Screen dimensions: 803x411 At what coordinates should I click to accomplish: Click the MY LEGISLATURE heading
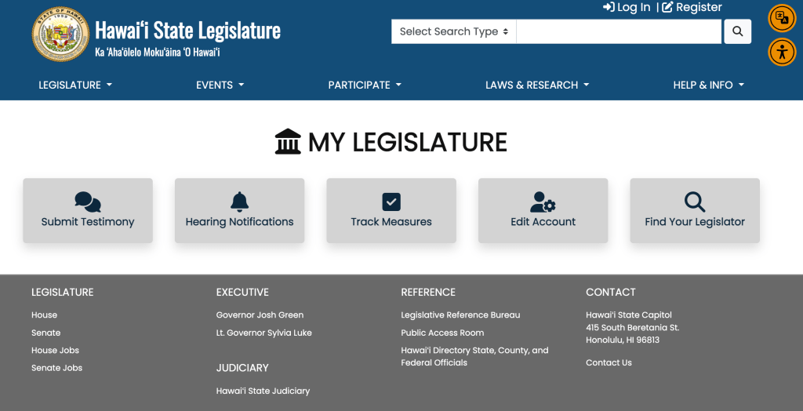click(407, 142)
